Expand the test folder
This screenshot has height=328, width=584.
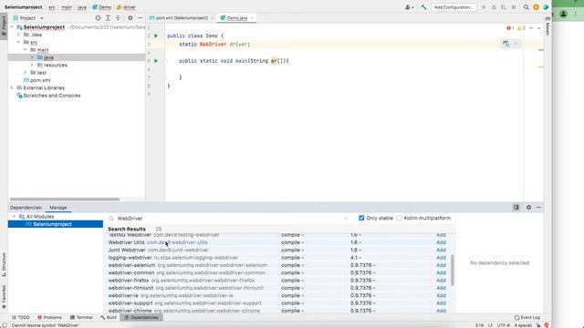[x=26, y=73]
